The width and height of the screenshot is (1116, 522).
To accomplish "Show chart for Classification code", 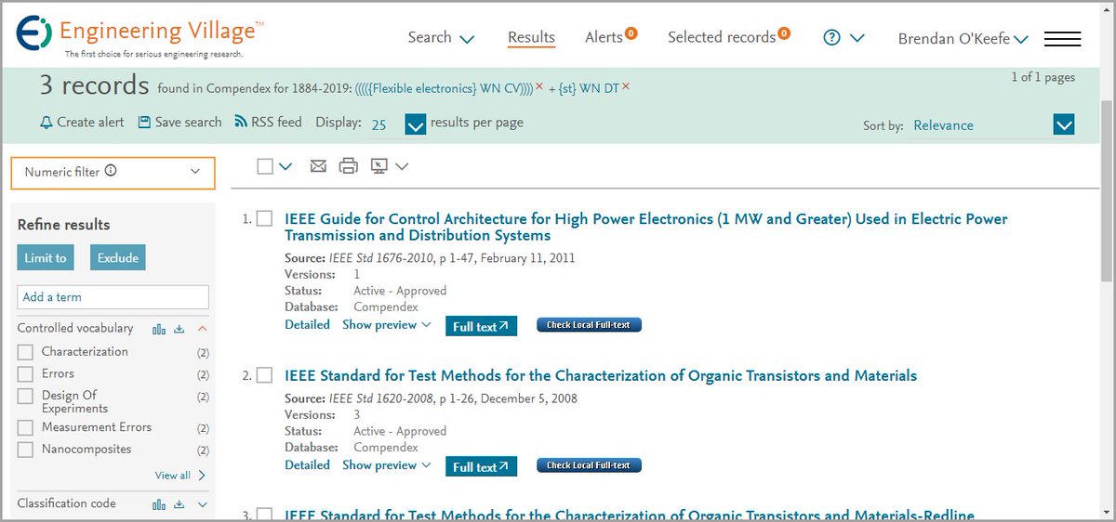I will [x=159, y=504].
